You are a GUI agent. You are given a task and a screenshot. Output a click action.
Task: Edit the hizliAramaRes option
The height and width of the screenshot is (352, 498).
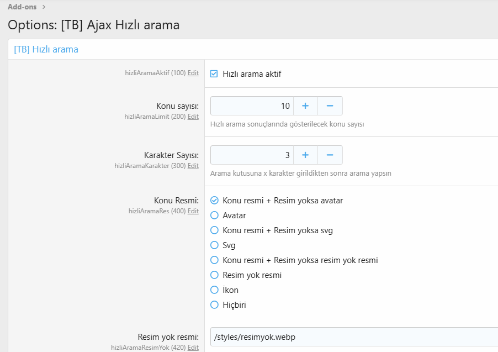[x=193, y=211]
